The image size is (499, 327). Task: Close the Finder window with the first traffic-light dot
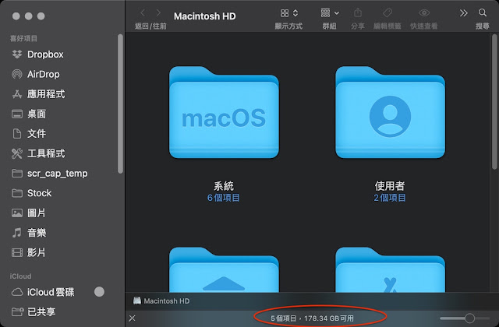16,16
